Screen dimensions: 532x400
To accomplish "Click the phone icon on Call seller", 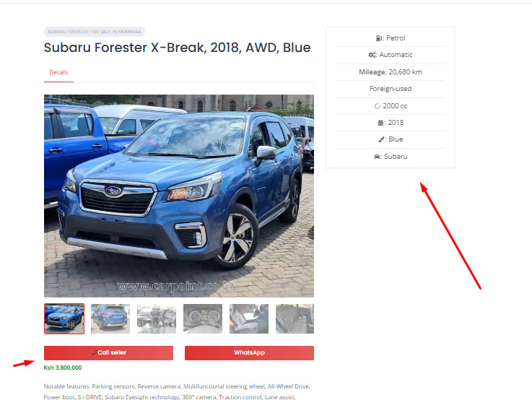I will [x=94, y=353].
